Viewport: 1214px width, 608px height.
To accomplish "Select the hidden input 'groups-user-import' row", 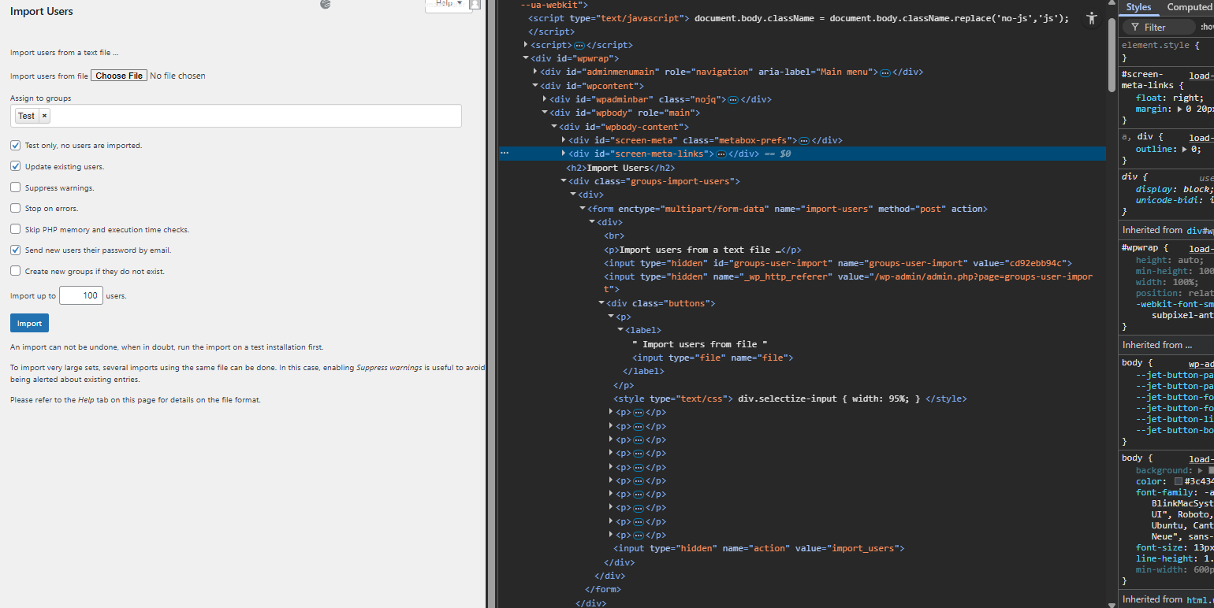I will pos(838,264).
